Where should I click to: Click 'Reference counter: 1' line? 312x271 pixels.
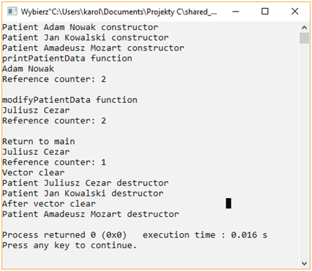click(x=54, y=162)
